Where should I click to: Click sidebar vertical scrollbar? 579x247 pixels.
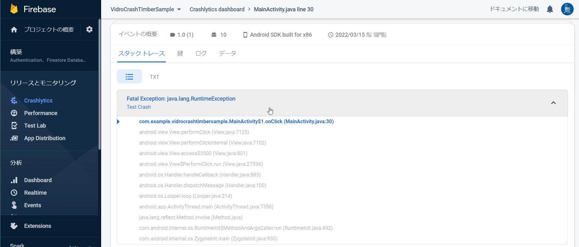coord(100,85)
